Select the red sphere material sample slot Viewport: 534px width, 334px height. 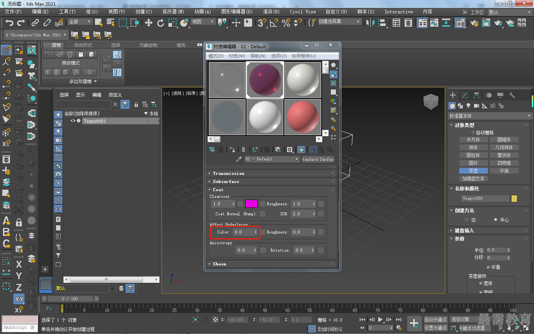tap(303, 117)
